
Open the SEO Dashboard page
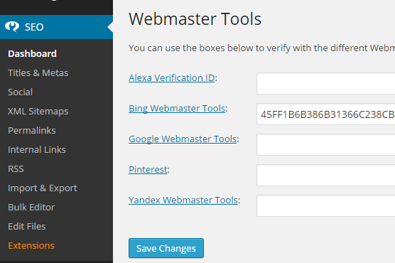[x=32, y=54]
